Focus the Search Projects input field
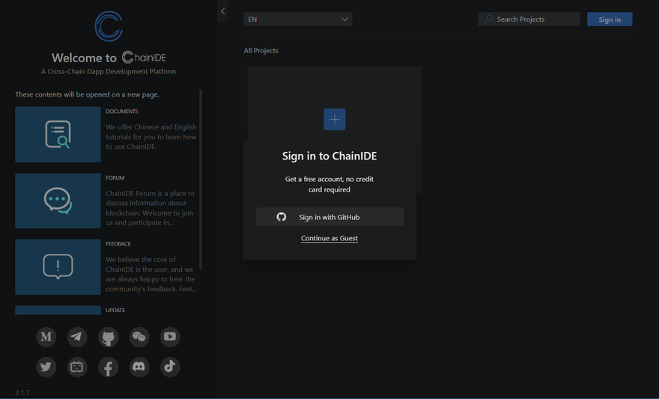Viewport: 659px width, 399px height. pos(529,19)
